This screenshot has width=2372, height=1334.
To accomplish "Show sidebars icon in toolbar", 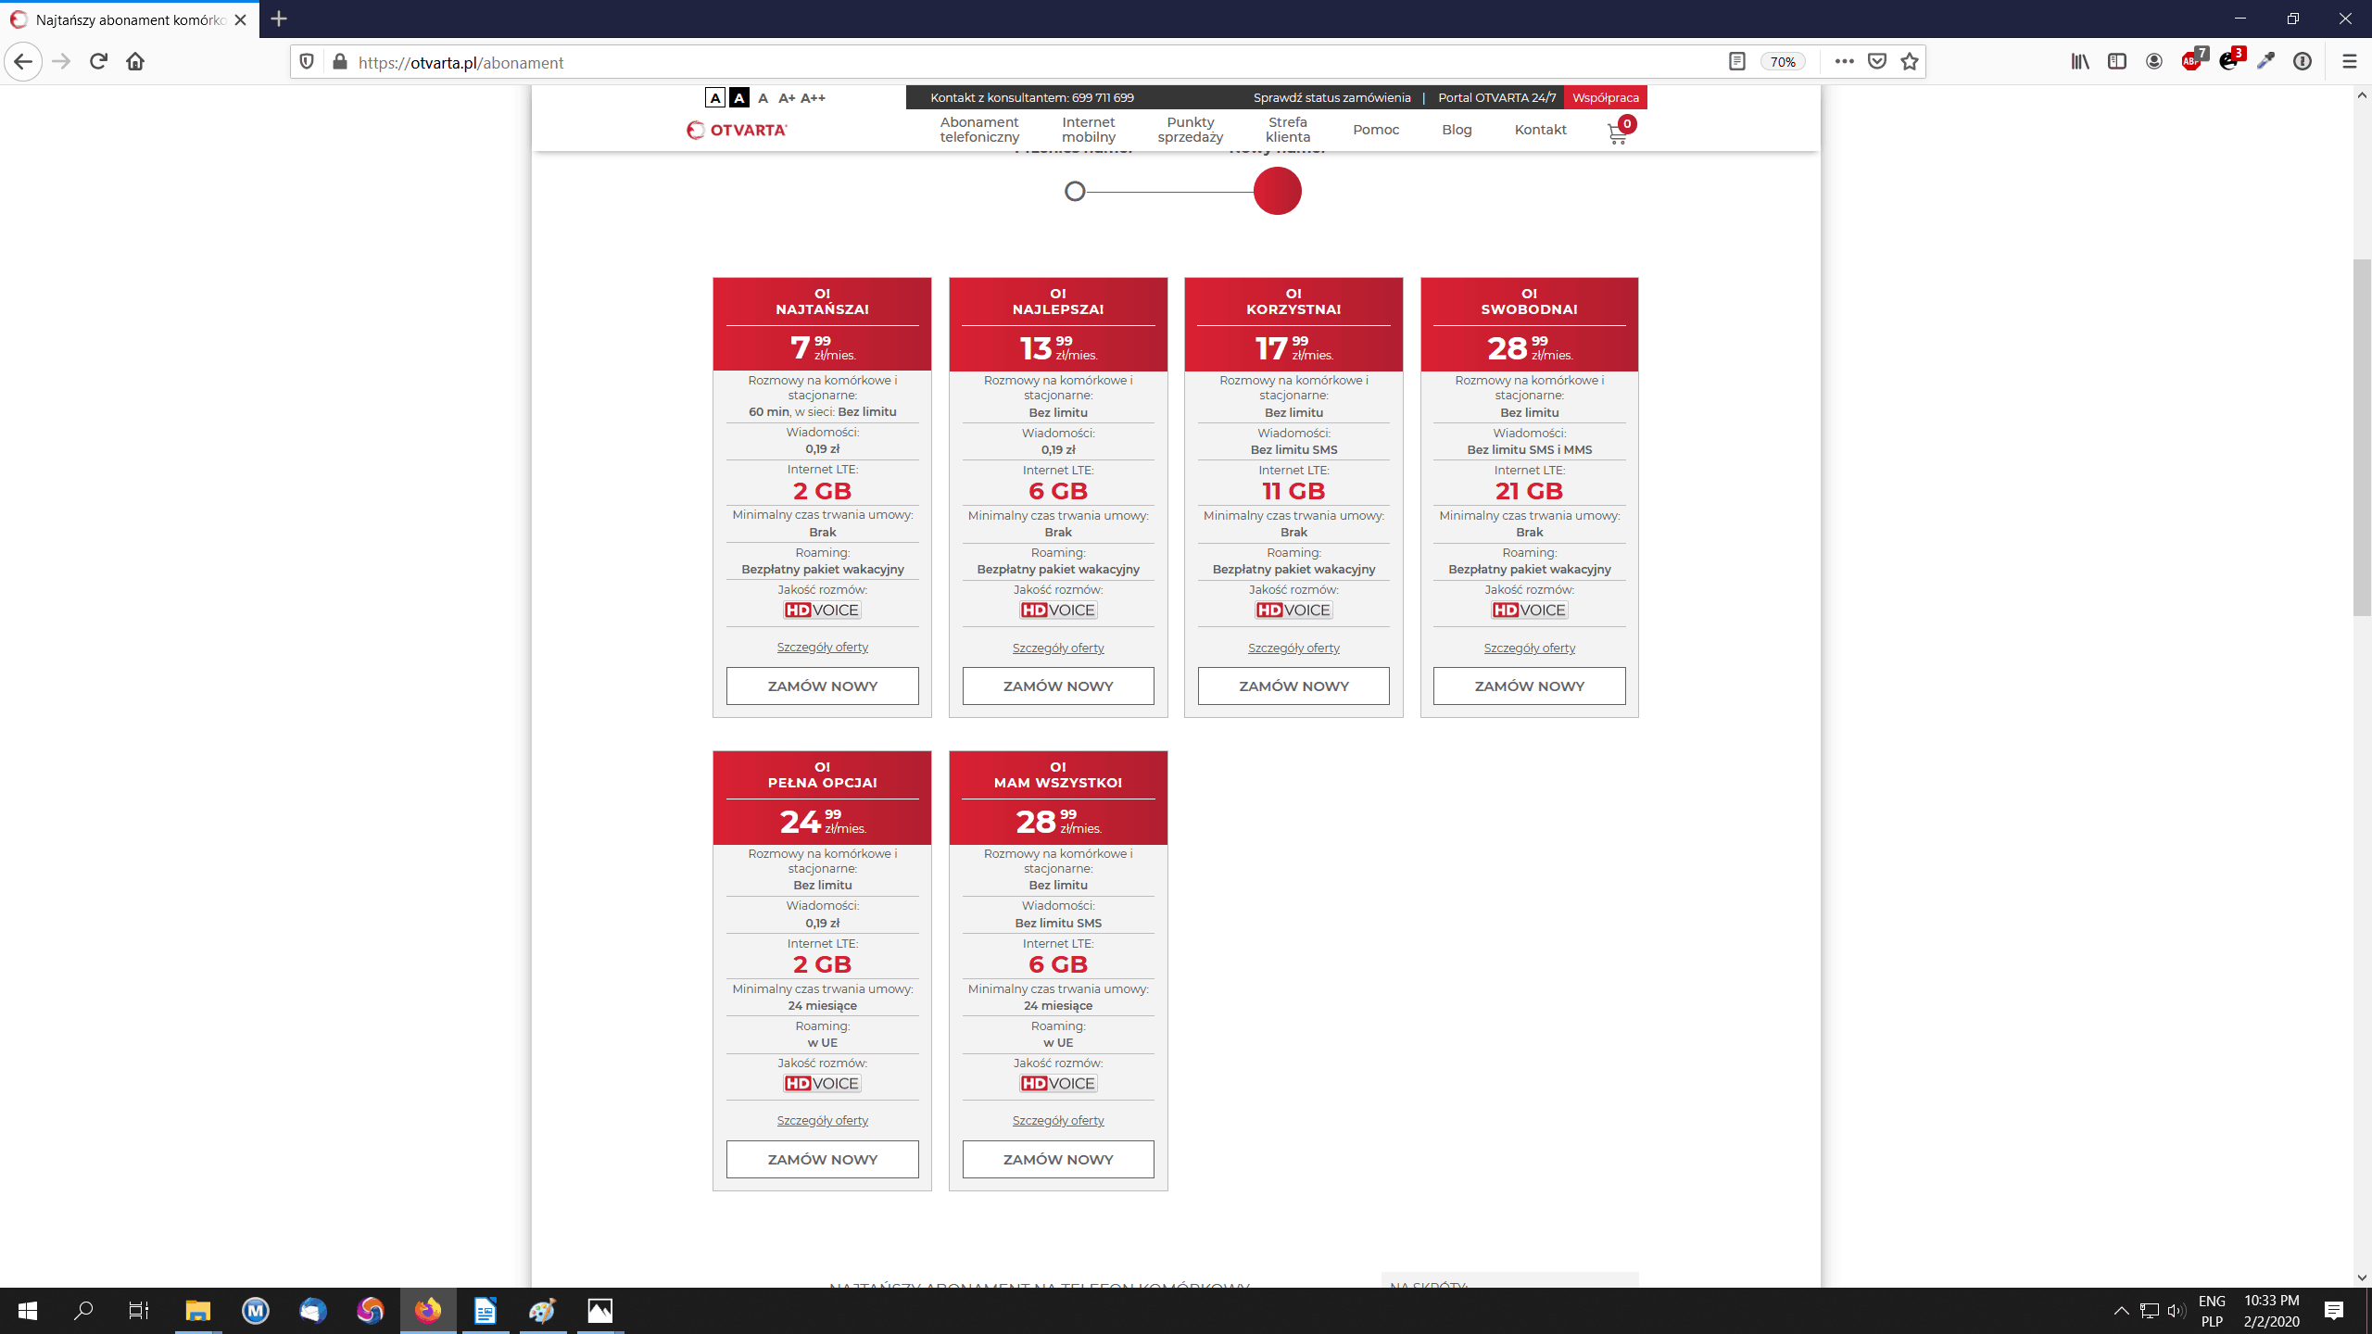I will click(x=2117, y=62).
